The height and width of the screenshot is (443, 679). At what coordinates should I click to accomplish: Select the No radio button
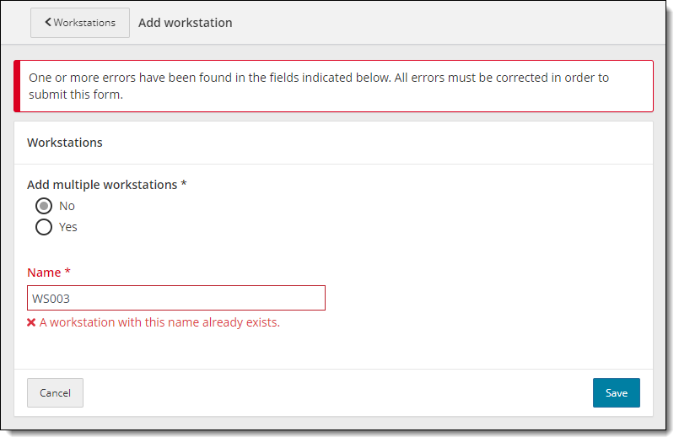(44, 206)
